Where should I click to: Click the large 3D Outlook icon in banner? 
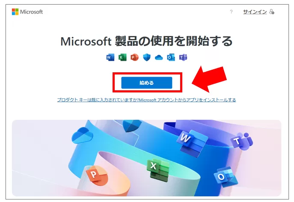226,177
